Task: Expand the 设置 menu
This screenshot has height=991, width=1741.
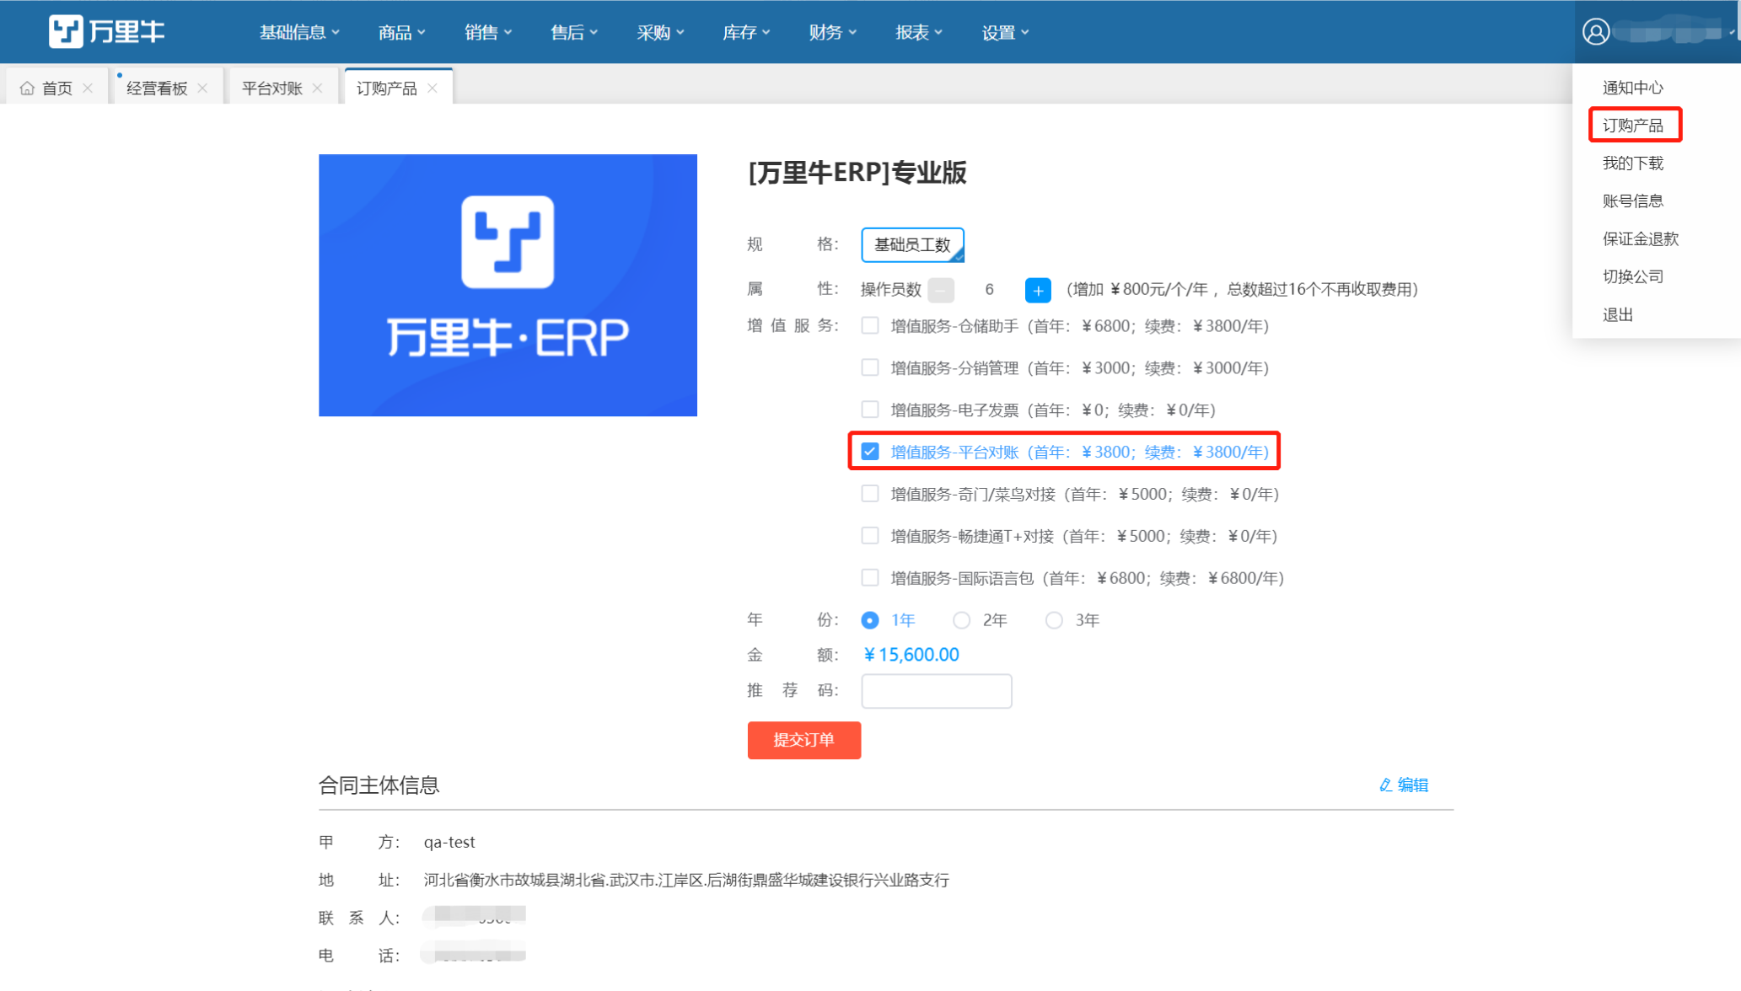Action: coord(1005,32)
